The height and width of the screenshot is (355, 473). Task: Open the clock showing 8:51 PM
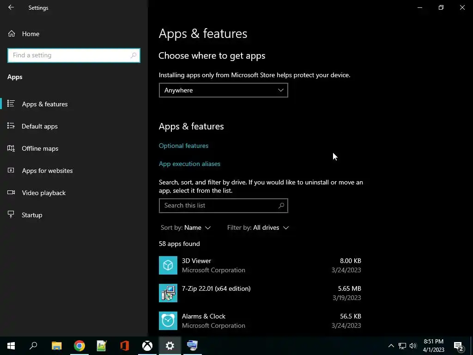click(x=434, y=346)
